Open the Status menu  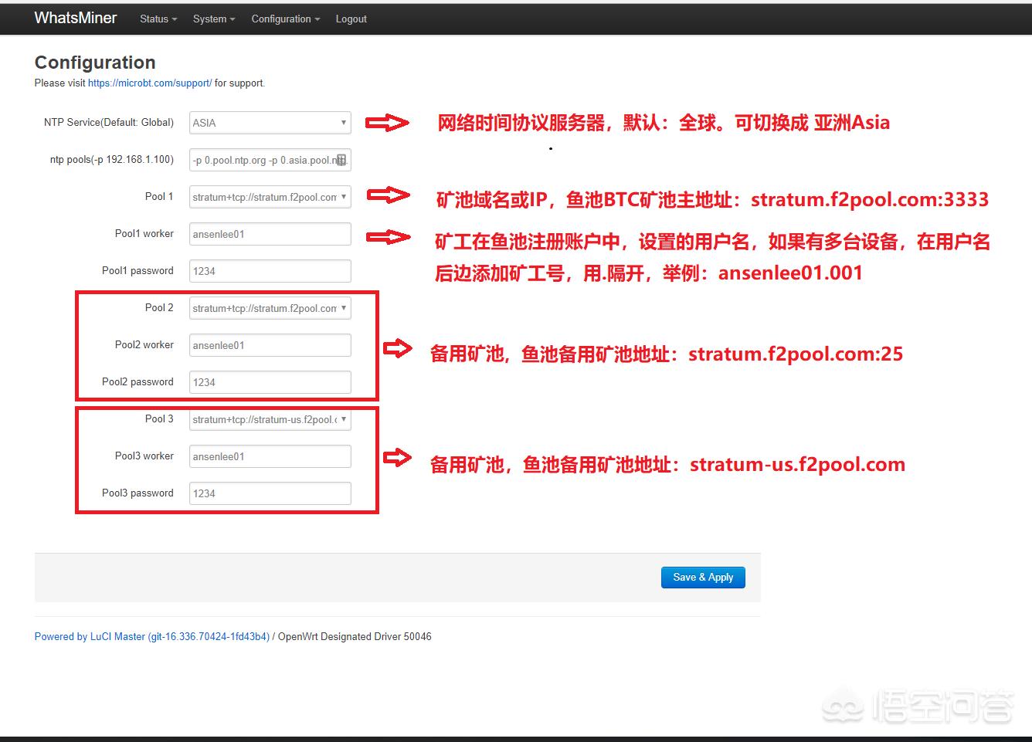pos(158,19)
